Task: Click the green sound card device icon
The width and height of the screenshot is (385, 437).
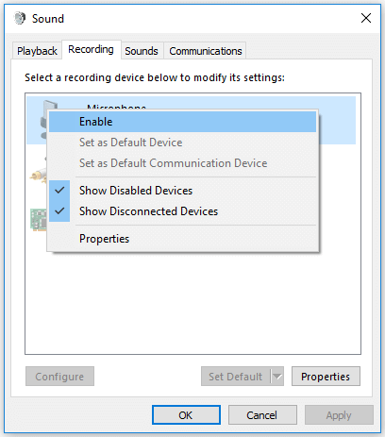Action: [x=38, y=220]
